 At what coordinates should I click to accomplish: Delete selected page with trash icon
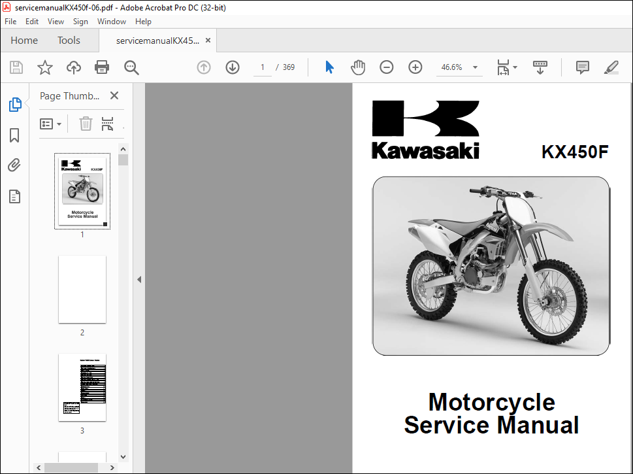click(x=86, y=124)
